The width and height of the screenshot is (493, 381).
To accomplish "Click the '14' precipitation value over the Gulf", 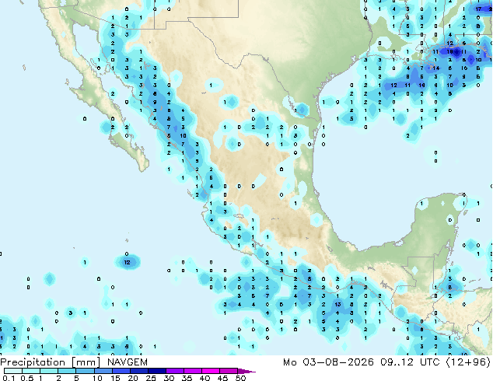I will click(435, 68).
